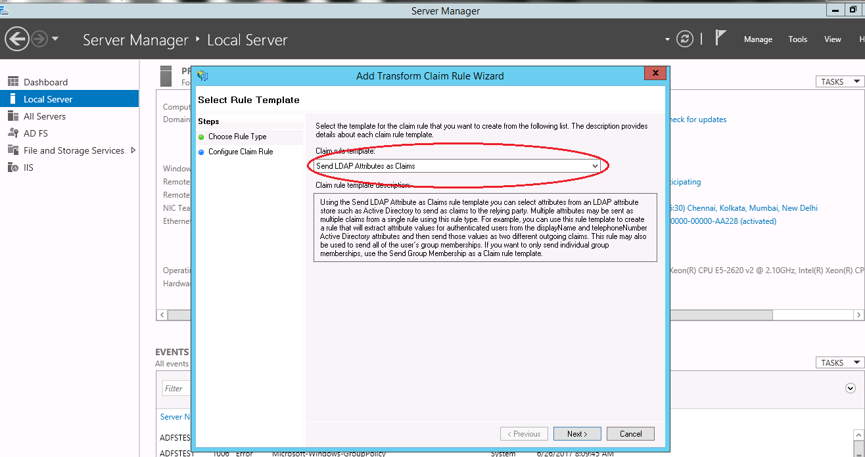Image resolution: width=865 pixels, height=457 pixels.
Task: Close the Add Transform Claim Rule Wizard
Action: (655, 74)
